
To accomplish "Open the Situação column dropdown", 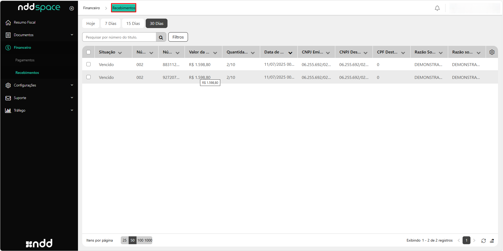I will pos(120,53).
